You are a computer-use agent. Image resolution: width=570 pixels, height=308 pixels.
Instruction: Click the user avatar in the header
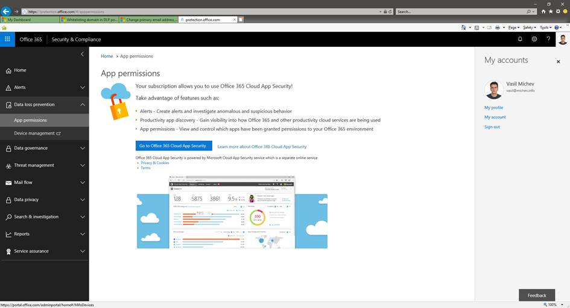(563, 40)
